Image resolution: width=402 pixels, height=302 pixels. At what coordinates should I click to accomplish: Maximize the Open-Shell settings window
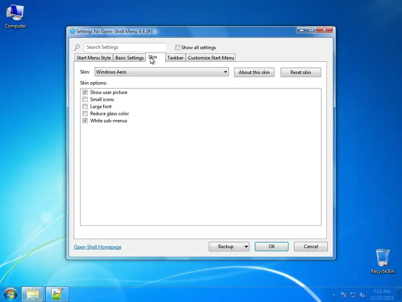tap(311, 30)
